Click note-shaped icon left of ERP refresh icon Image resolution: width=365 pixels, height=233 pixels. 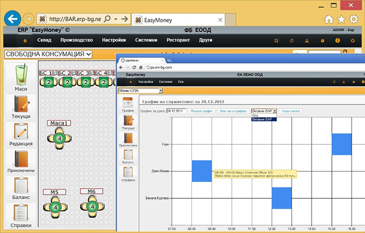pyautogui.click(x=276, y=41)
